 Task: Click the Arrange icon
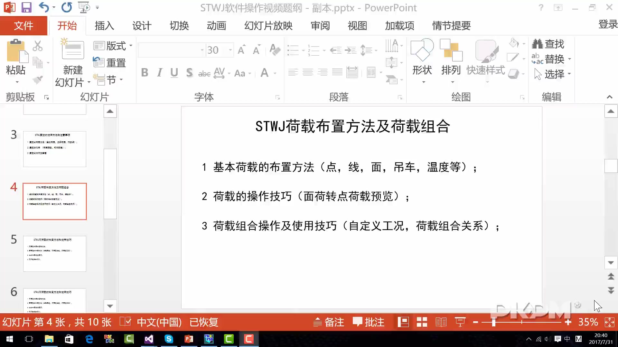tap(451, 50)
